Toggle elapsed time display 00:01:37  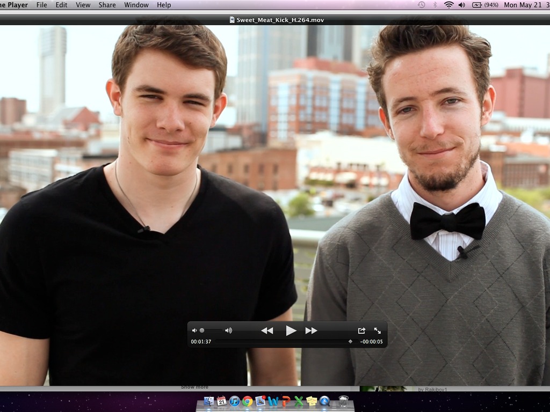click(201, 342)
